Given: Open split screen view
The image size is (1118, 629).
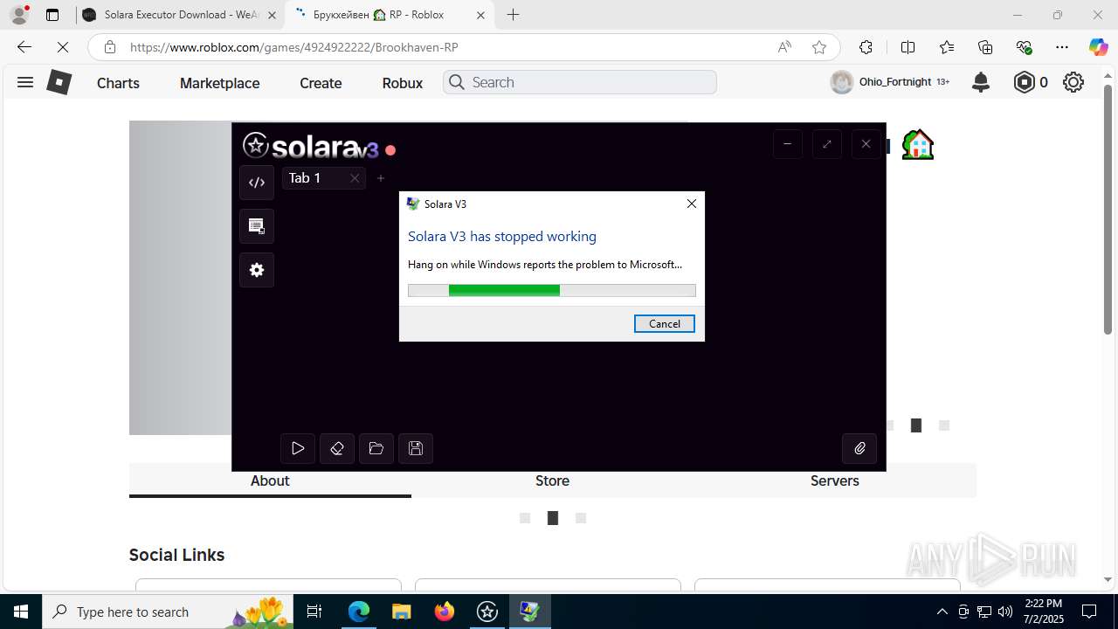Looking at the screenshot, I should [x=908, y=47].
